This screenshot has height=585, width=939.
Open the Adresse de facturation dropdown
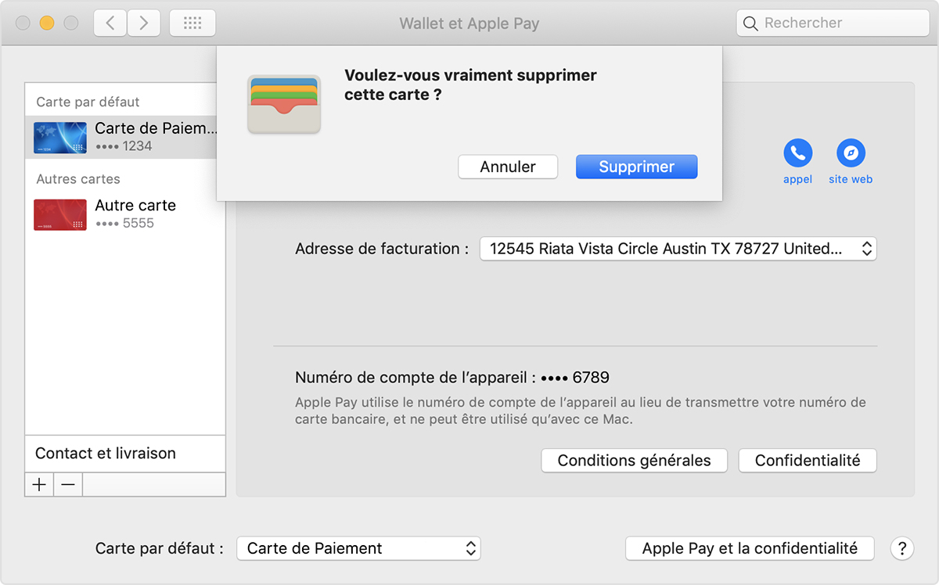tap(678, 249)
